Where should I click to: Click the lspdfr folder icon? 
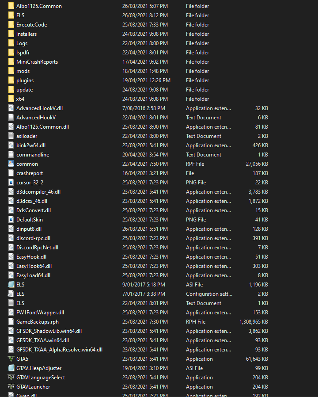[11, 53]
